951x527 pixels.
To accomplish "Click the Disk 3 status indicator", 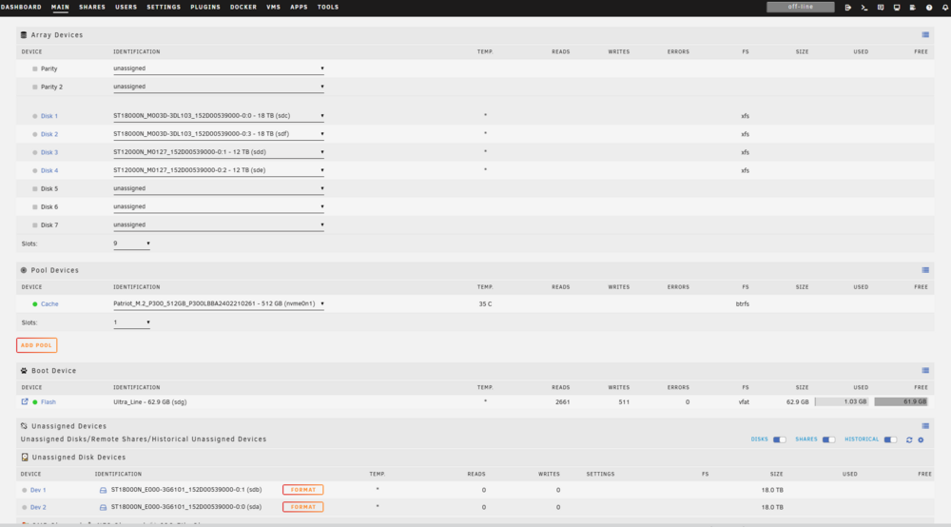I will [34, 152].
